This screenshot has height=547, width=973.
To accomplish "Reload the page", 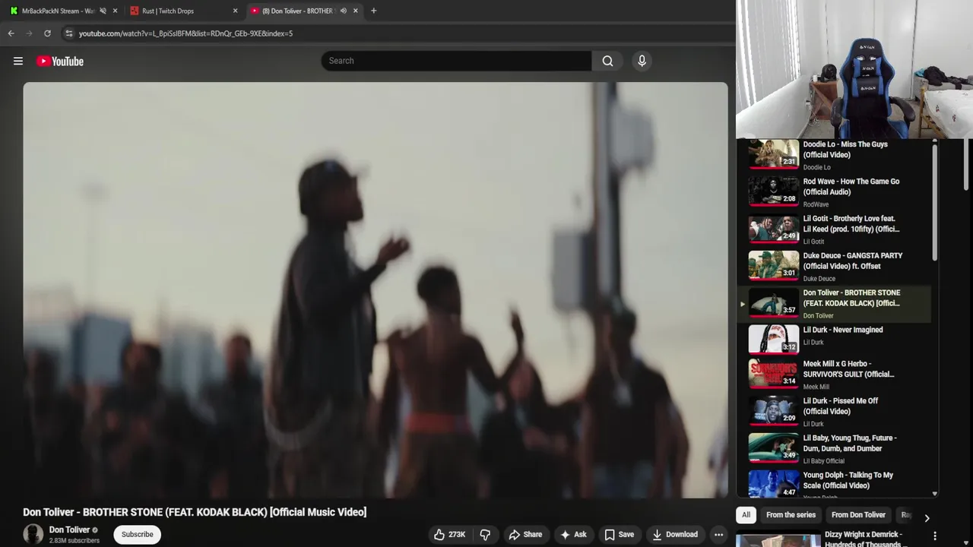I will tap(47, 33).
